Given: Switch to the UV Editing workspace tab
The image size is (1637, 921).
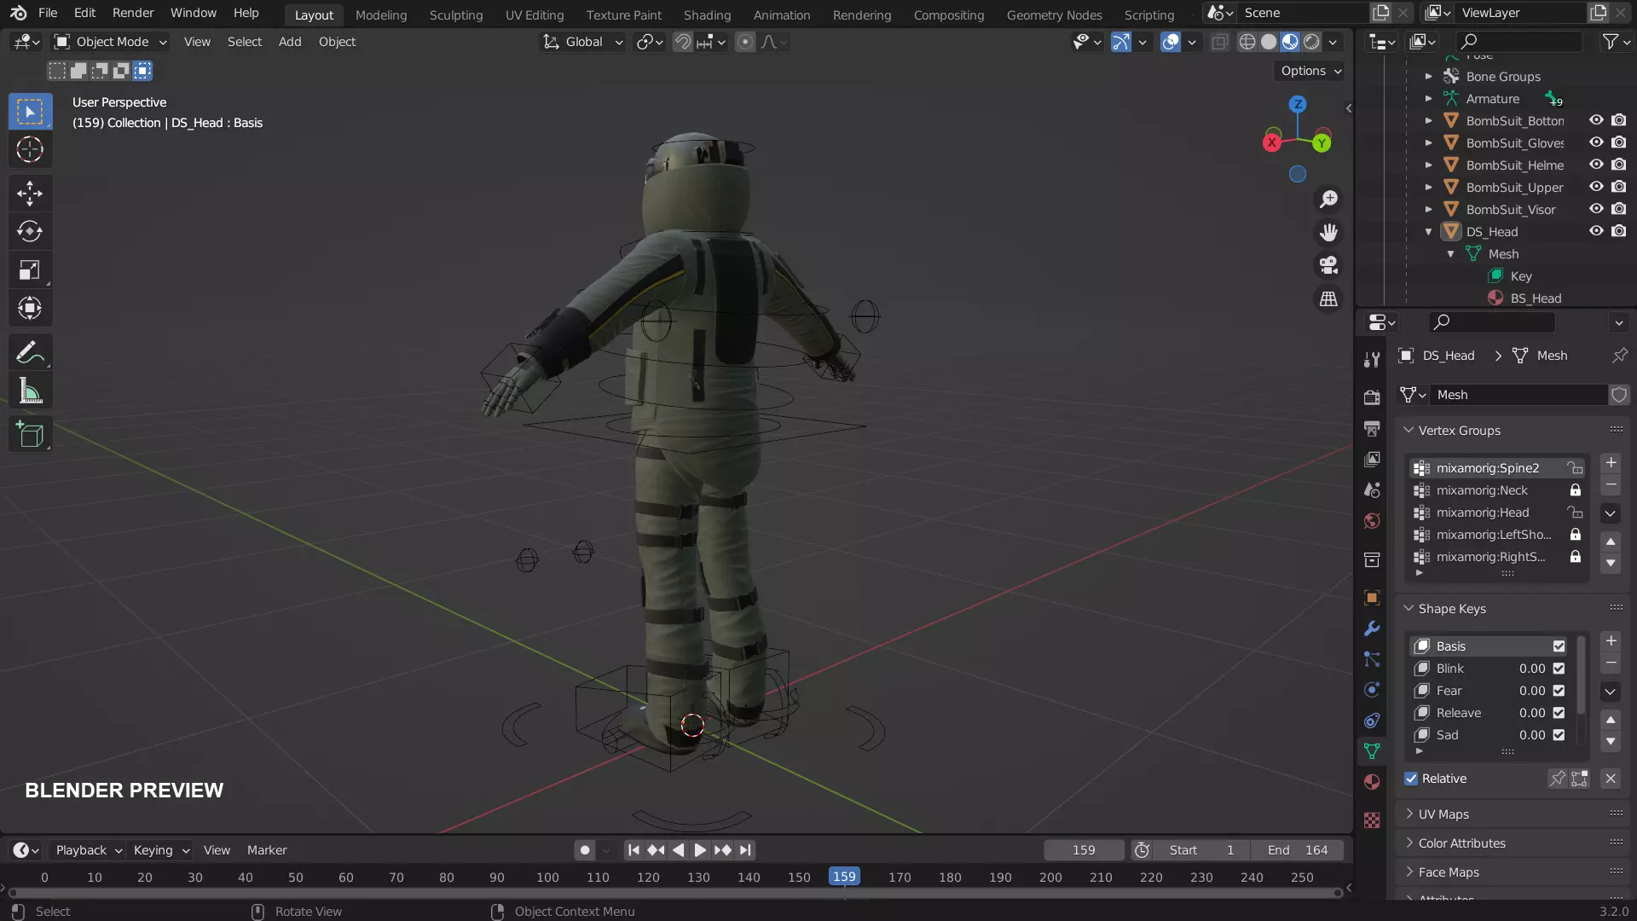Looking at the screenshot, I should (x=535, y=14).
